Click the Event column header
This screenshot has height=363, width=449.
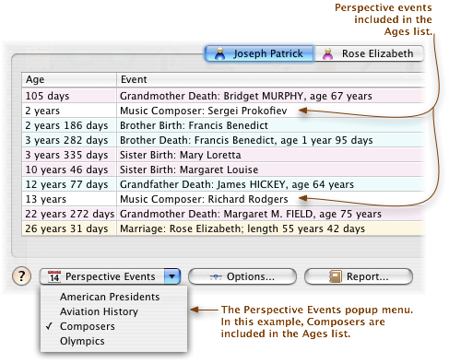pos(271,79)
